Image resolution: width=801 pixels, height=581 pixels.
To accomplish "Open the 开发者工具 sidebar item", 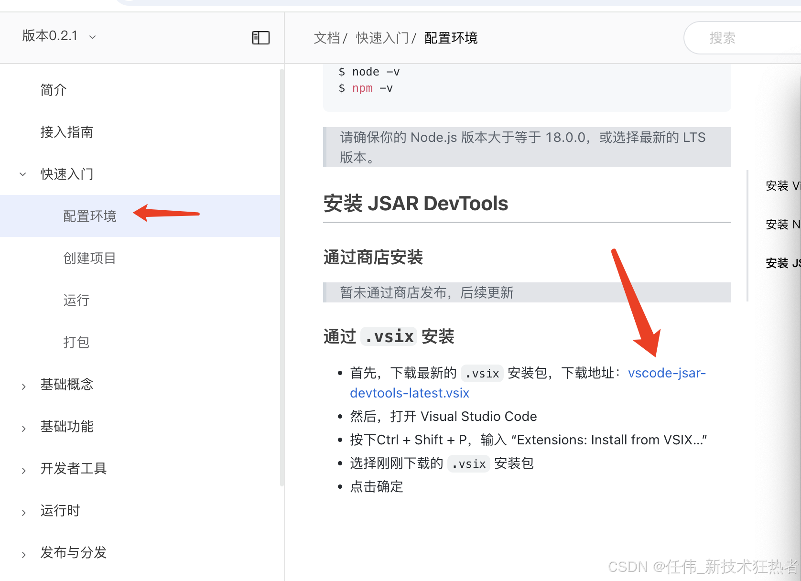I will click(74, 468).
